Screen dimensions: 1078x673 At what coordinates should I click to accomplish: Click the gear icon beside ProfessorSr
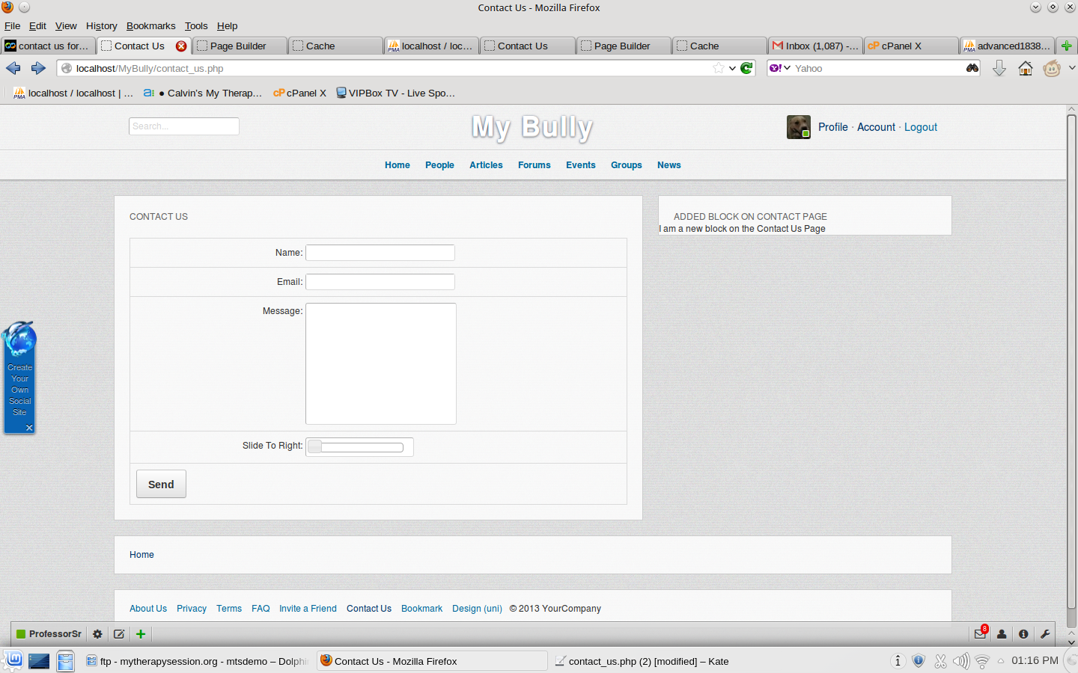(x=97, y=634)
